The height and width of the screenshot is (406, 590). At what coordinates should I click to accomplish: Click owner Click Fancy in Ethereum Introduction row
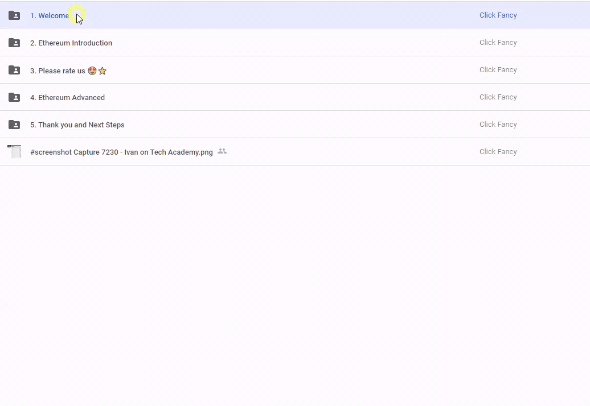498,43
